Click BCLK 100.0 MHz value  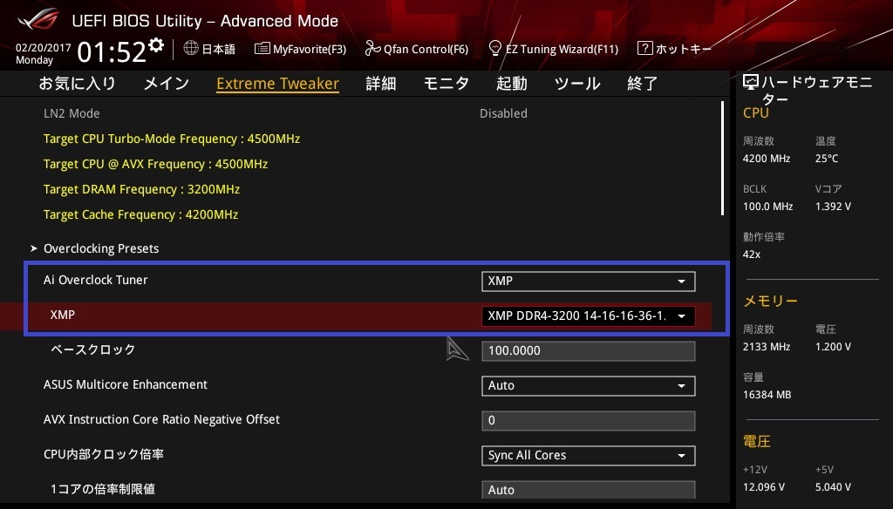tap(767, 206)
